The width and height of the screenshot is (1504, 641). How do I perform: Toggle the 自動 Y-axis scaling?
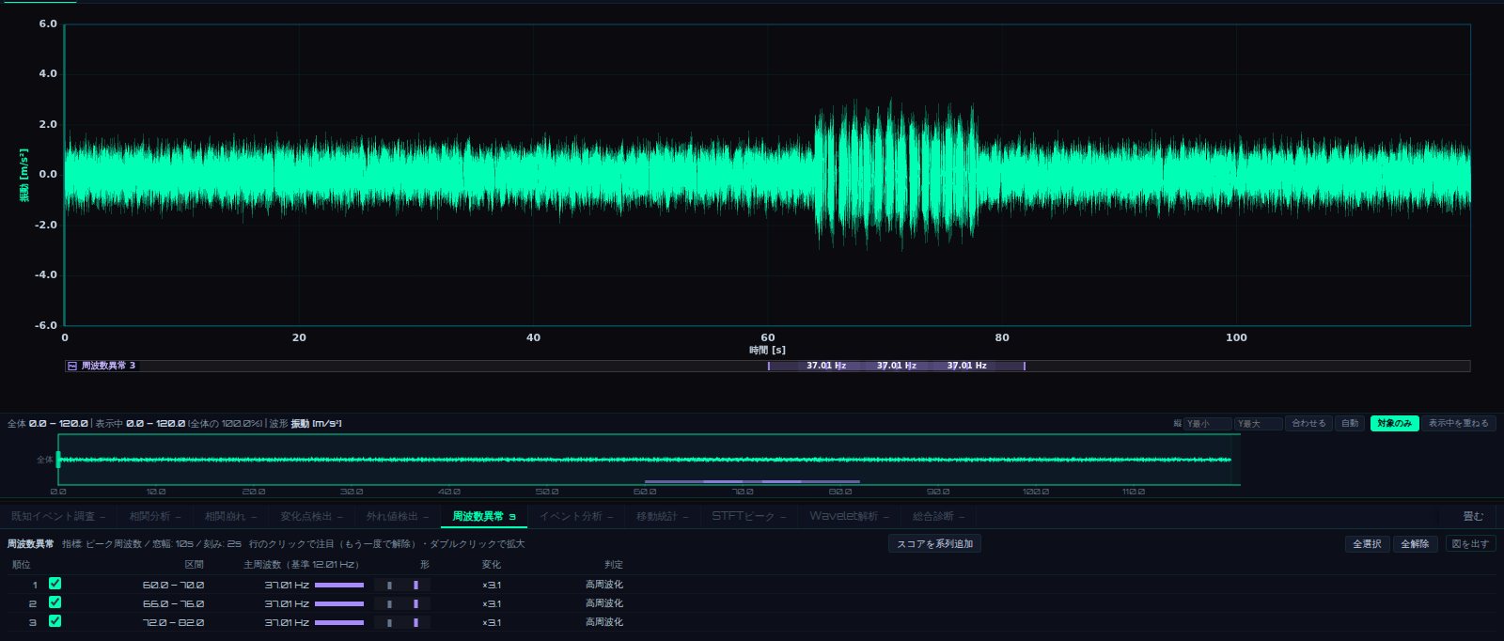tap(1350, 424)
